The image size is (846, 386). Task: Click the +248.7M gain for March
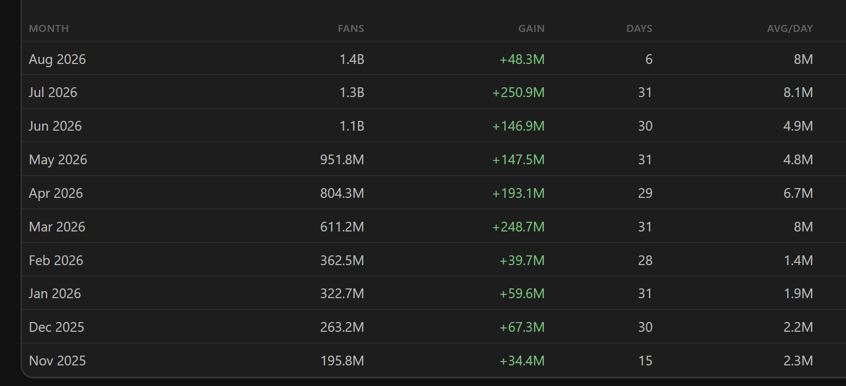518,227
